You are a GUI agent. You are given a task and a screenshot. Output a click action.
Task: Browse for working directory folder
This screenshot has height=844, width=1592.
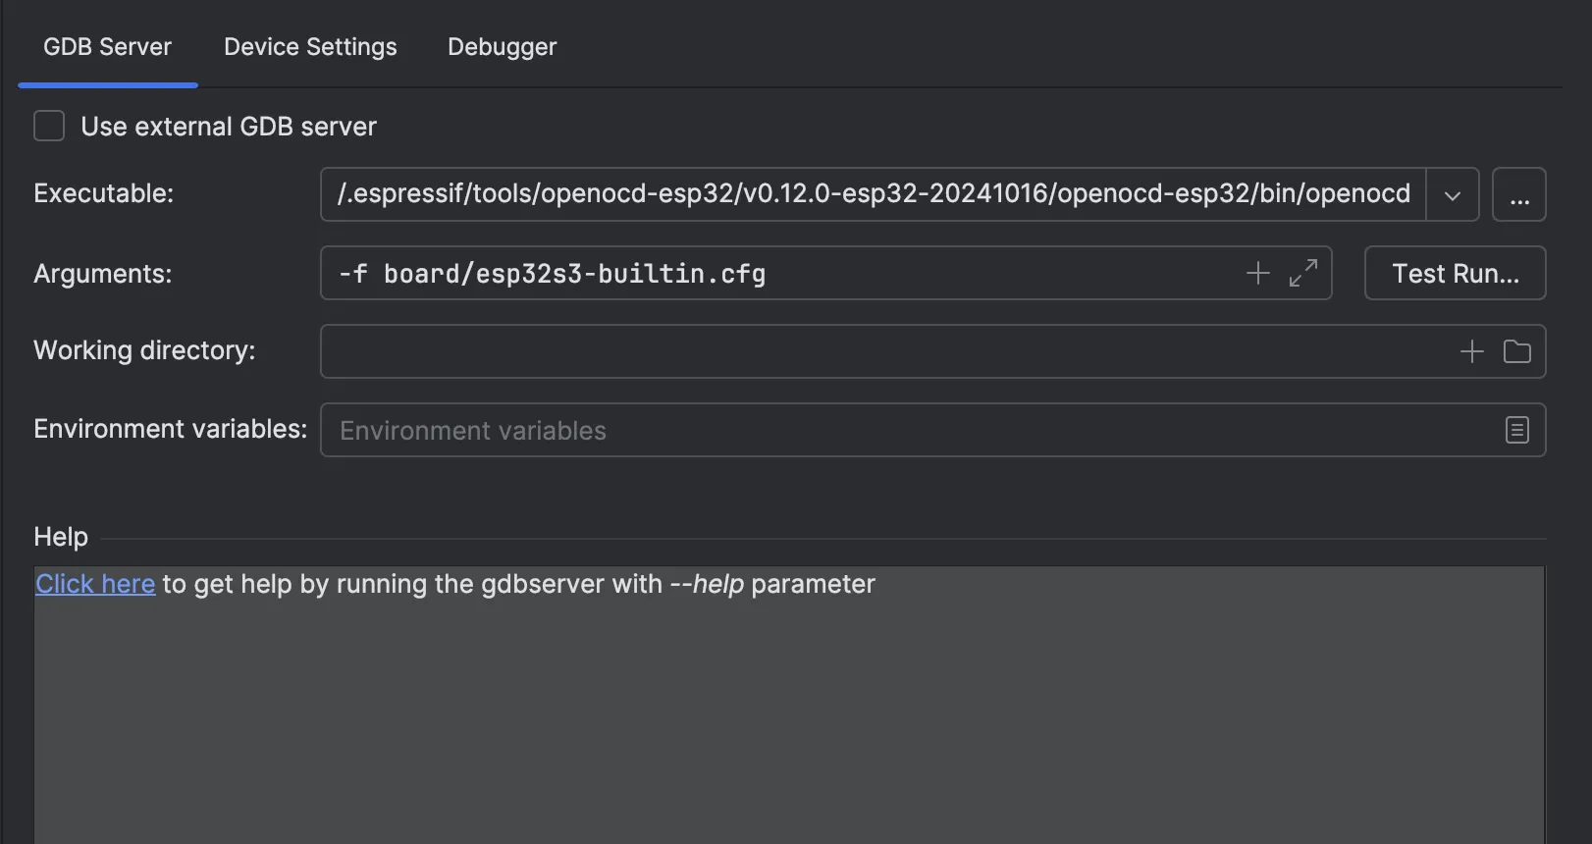coord(1516,351)
